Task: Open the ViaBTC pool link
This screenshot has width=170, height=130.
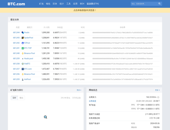Action: [27, 64]
